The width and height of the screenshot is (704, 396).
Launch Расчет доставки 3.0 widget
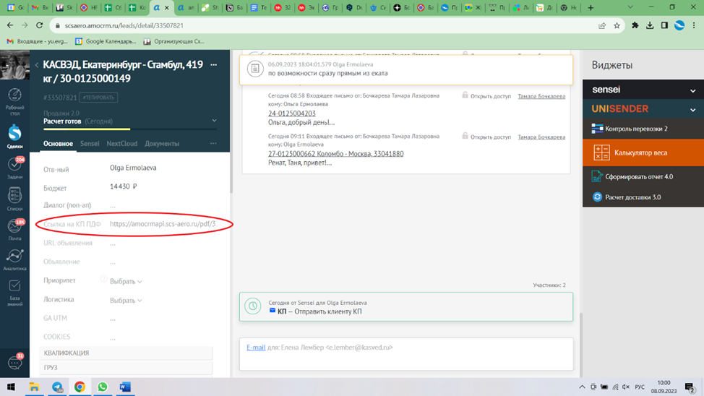632,197
